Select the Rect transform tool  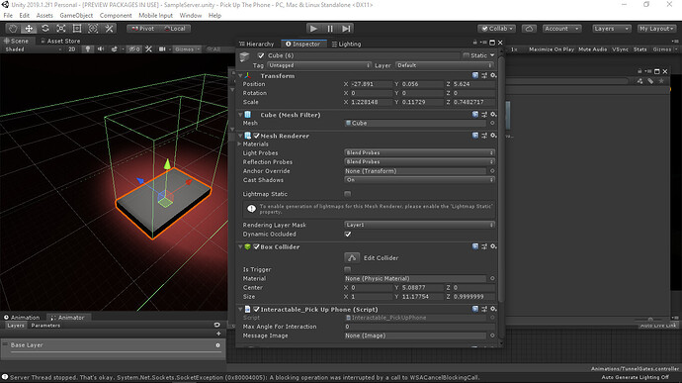[x=77, y=29]
